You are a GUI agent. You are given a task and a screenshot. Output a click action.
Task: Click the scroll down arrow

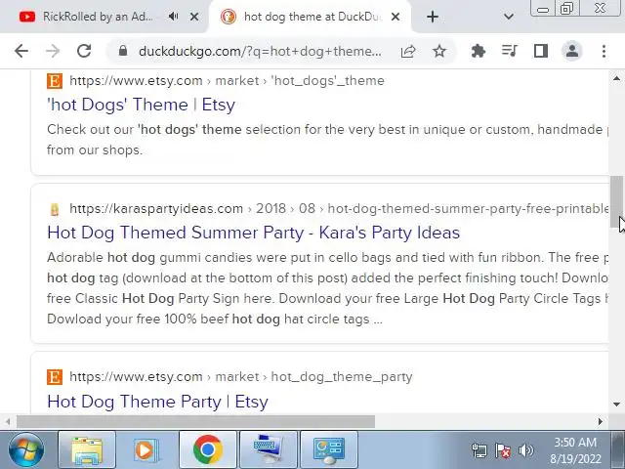(x=616, y=405)
